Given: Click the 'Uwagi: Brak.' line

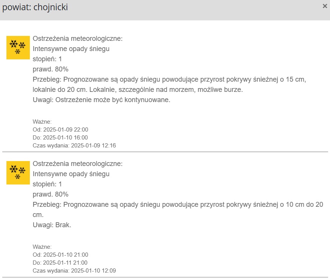Looking at the screenshot, I should point(52,225).
